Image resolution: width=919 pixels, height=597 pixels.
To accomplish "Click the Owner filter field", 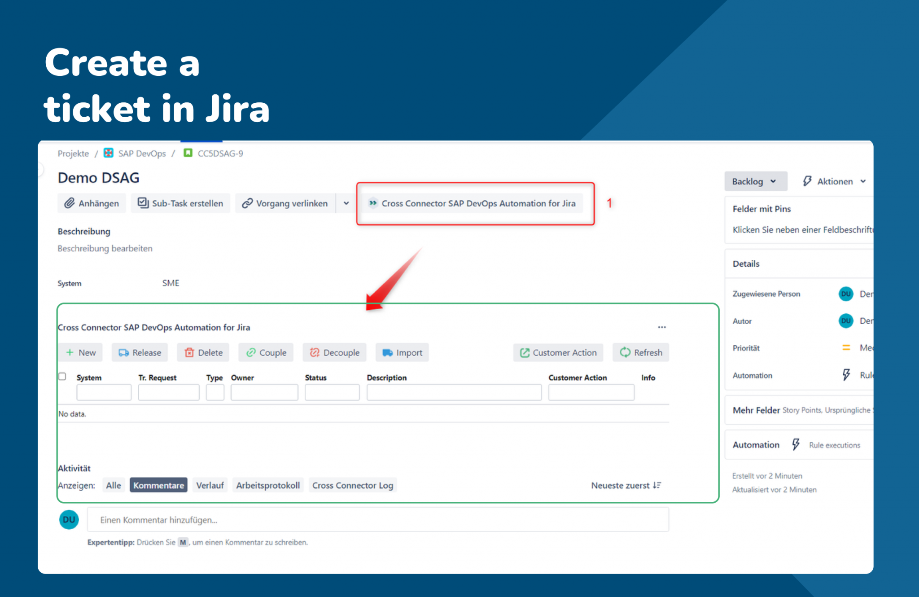I will point(264,392).
